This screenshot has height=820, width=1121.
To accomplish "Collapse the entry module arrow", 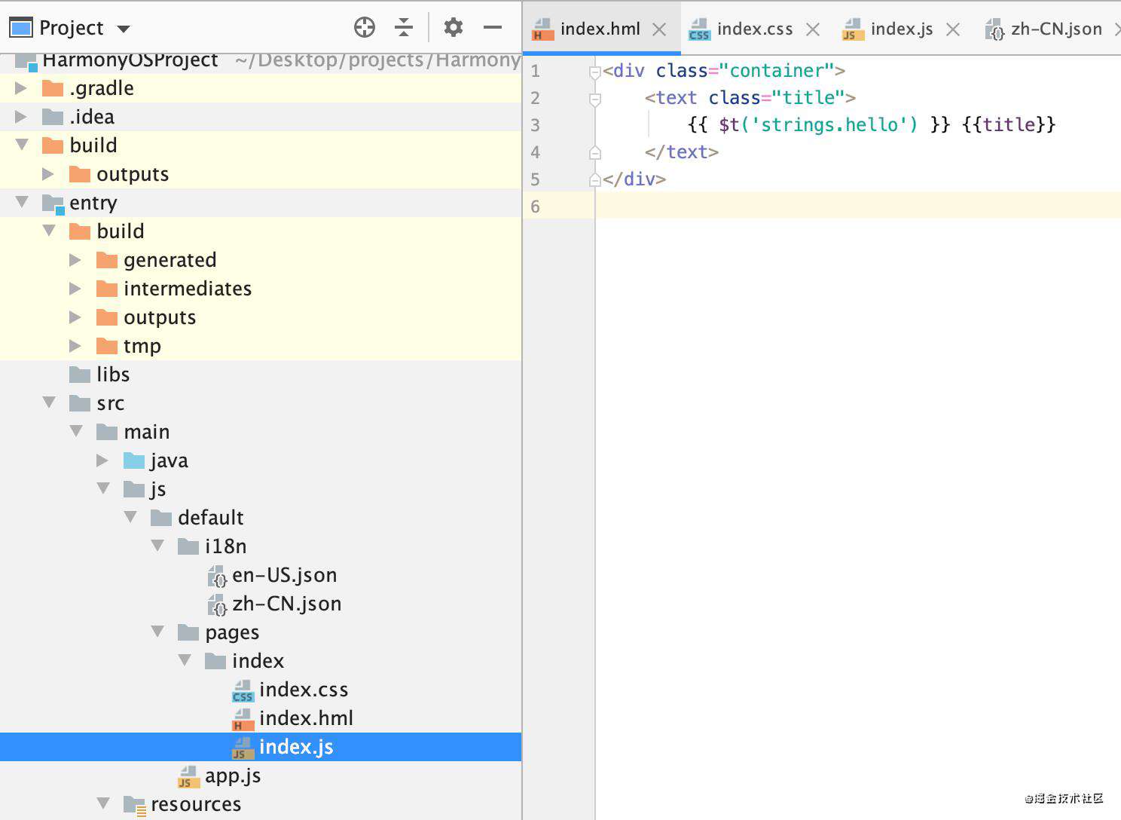I will [22, 202].
